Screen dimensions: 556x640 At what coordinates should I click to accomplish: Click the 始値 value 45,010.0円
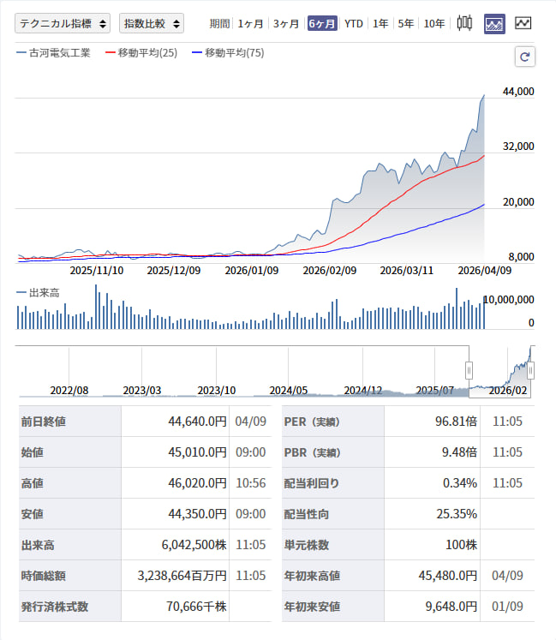click(x=198, y=452)
